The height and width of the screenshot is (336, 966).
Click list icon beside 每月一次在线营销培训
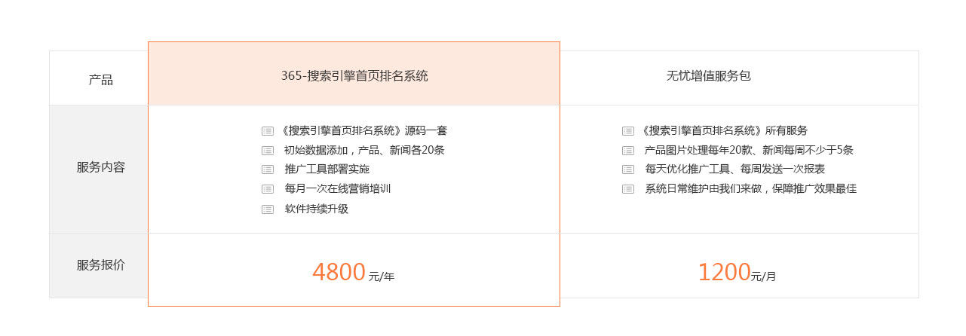coord(268,189)
